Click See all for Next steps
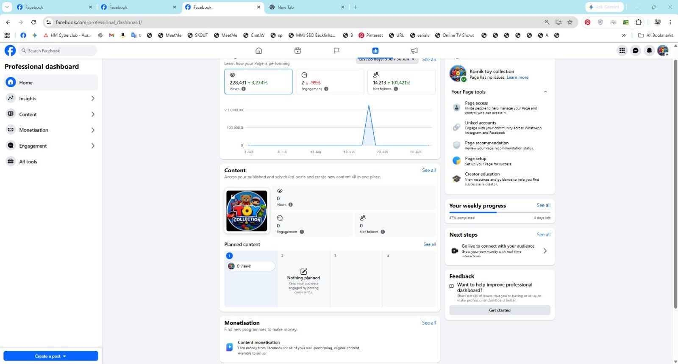 click(x=544, y=234)
